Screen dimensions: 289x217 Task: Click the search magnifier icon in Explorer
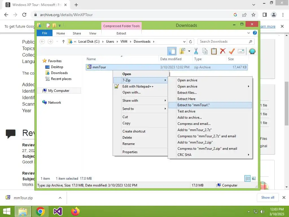(250, 42)
